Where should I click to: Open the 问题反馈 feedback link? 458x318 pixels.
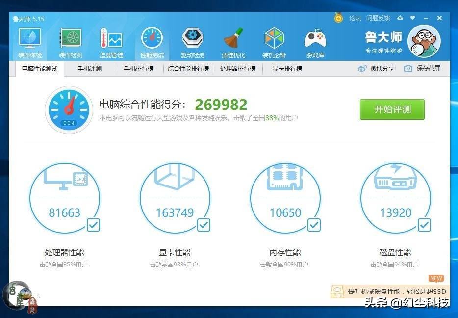(x=378, y=18)
